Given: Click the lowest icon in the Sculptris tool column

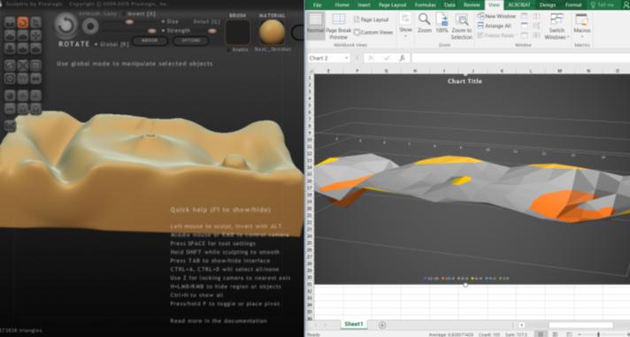Looking at the screenshot, I should click(10, 126).
